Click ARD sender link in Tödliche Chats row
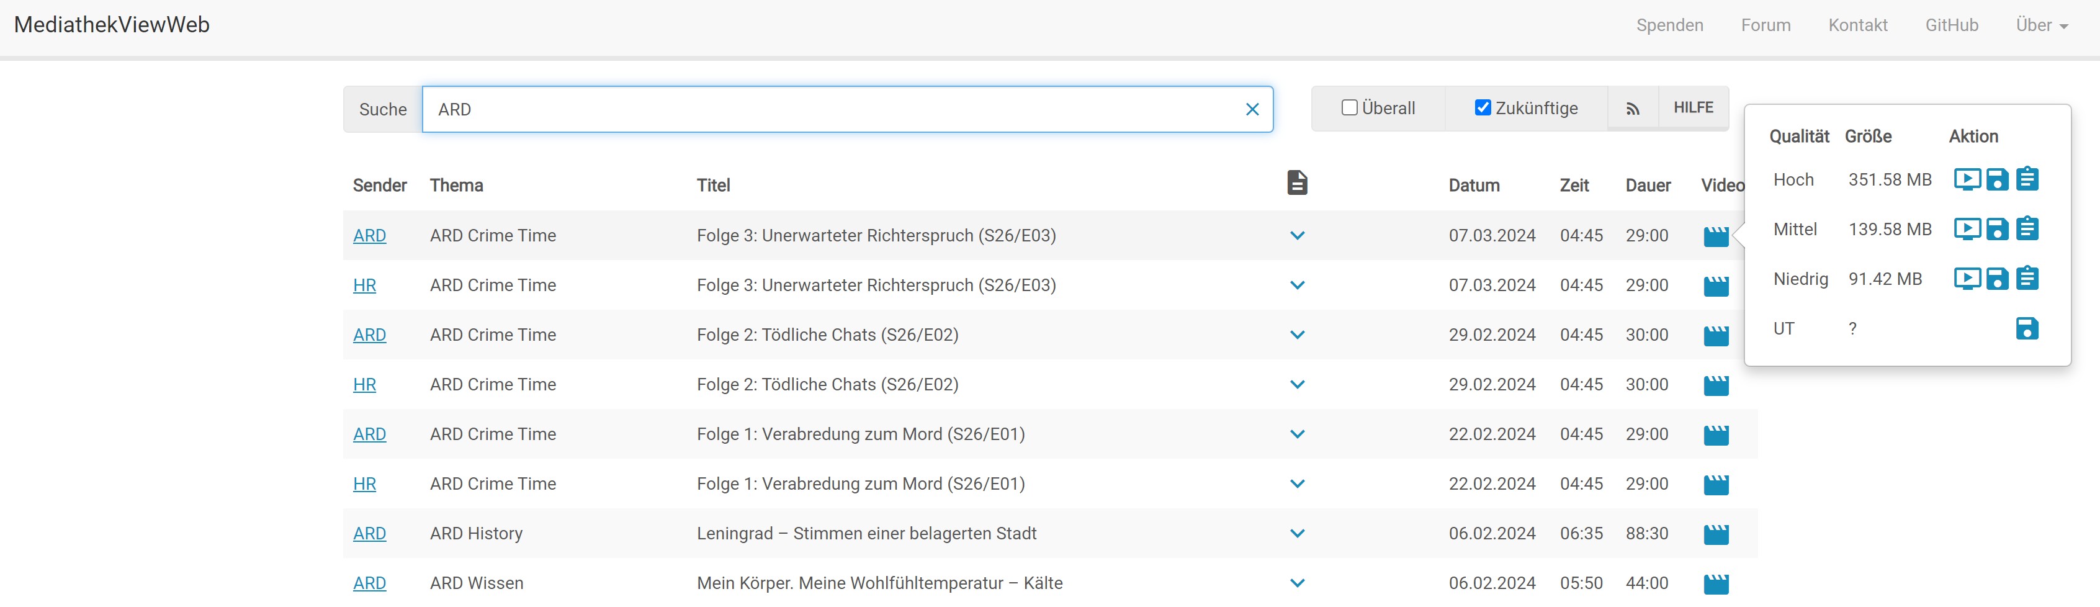 (369, 335)
